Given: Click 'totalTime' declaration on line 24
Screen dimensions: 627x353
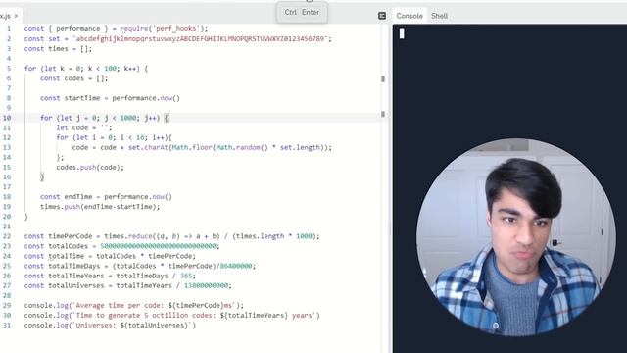Looking at the screenshot, I should tap(66, 256).
